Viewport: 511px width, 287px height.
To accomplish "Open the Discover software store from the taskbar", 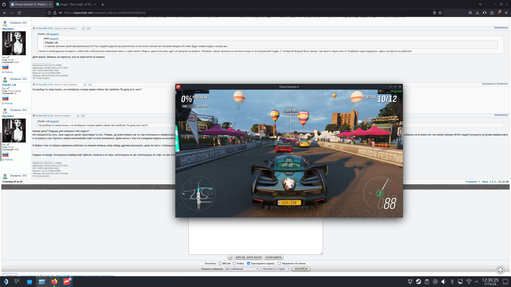I will [x=30, y=281].
